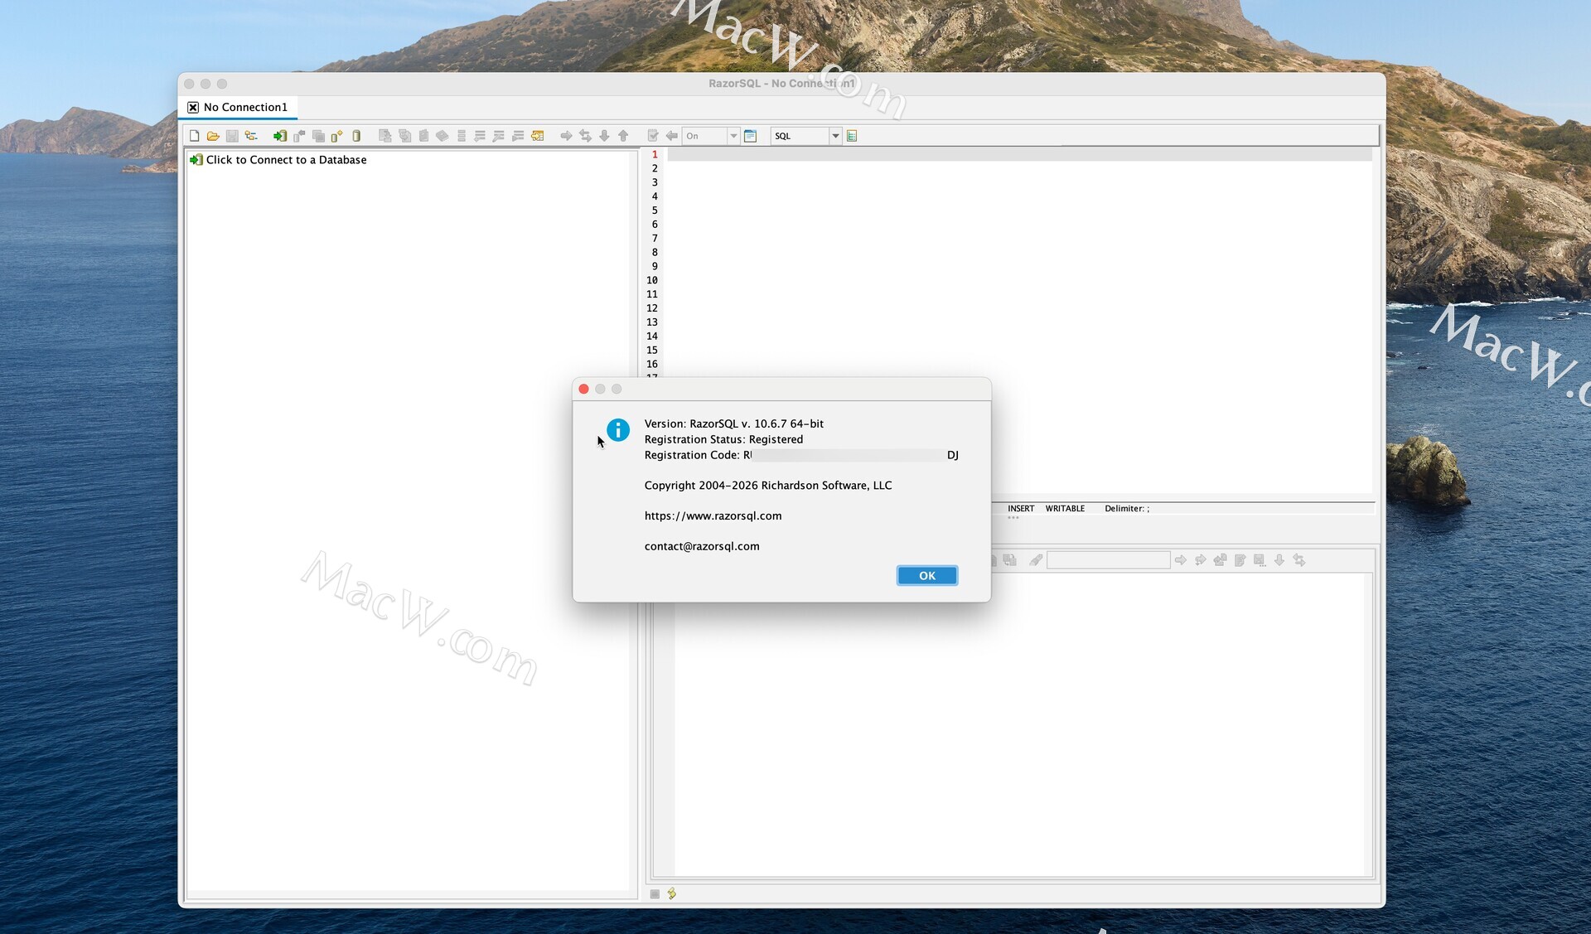1591x934 pixels.
Task: Click the Open File folder icon
Action: pyautogui.click(x=213, y=136)
